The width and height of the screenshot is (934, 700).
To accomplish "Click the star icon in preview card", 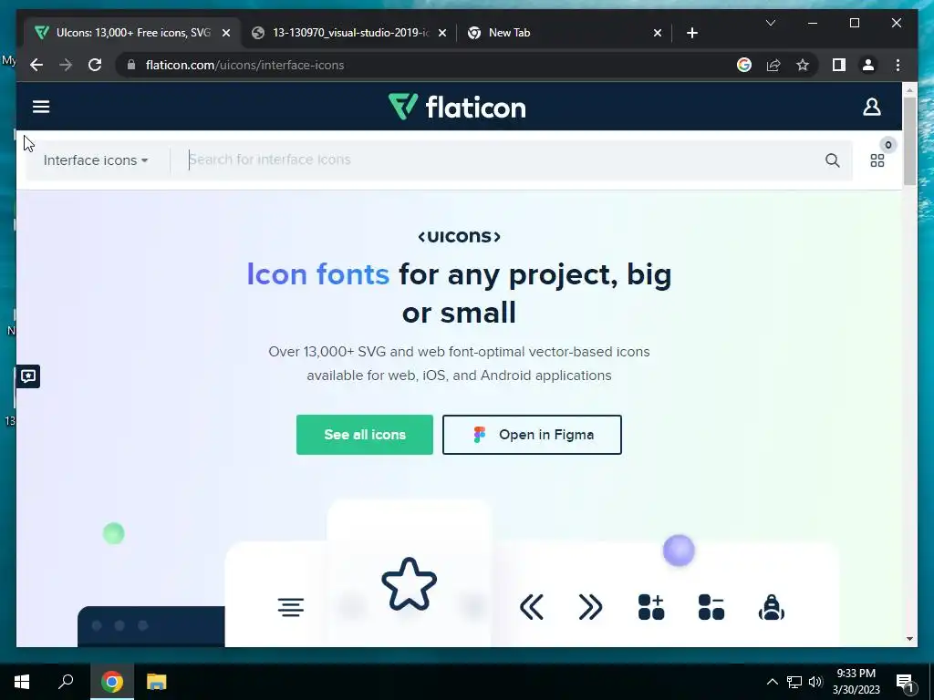I will point(410,584).
